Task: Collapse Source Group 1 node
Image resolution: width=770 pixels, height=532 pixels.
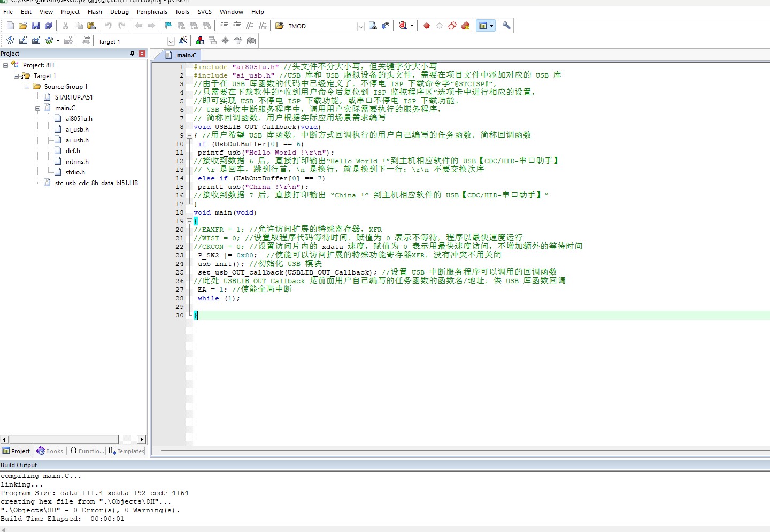Action: [27, 87]
